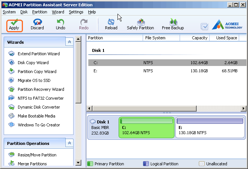Open the Wizard menu
This screenshot has height=169, width=248.
pyautogui.click(x=58, y=12)
